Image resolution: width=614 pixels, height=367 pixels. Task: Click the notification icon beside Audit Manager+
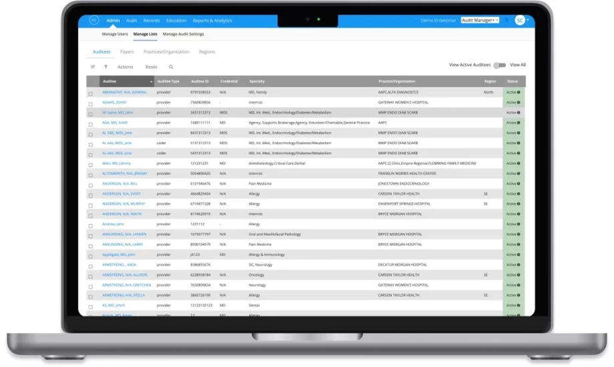[x=507, y=21]
